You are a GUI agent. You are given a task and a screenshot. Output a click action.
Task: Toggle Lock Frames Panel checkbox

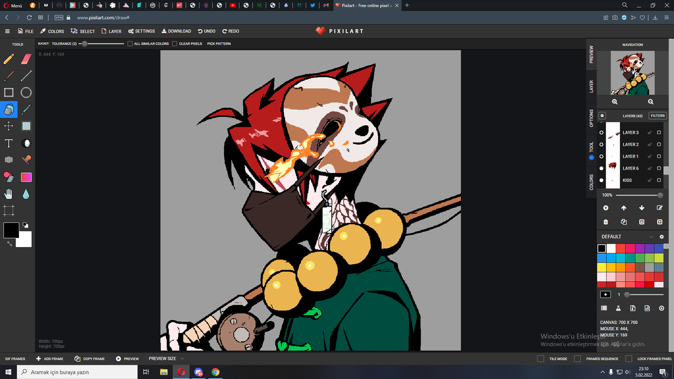pos(630,358)
